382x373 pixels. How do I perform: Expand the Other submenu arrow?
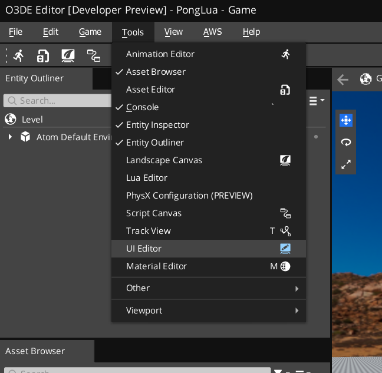click(297, 289)
